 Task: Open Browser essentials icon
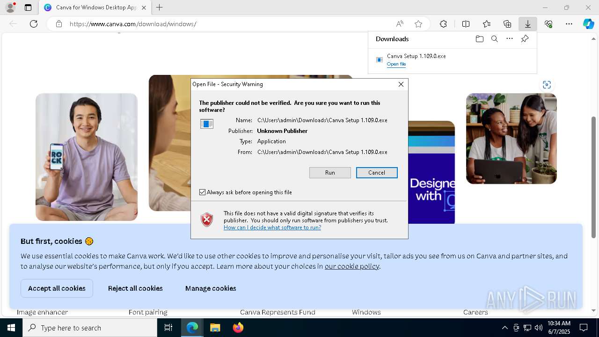548,24
